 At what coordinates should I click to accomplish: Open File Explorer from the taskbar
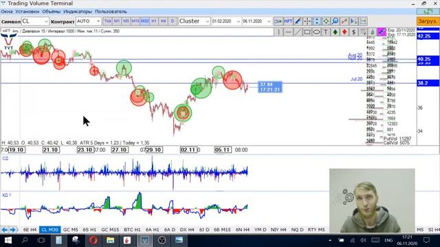point(110,240)
